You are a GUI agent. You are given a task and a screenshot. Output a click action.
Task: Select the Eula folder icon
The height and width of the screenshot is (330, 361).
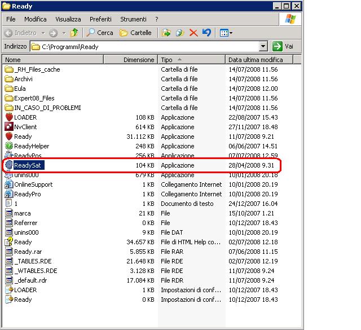click(x=9, y=89)
